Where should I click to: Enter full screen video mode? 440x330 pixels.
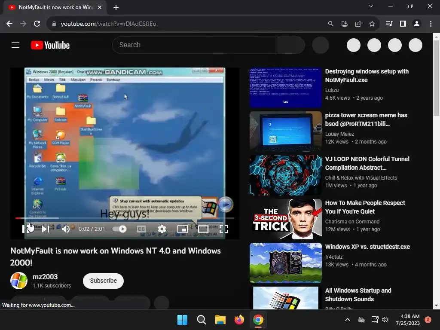coord(223,229)
